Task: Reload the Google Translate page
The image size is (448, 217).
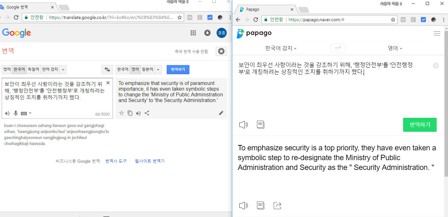Action: (16, 18)
